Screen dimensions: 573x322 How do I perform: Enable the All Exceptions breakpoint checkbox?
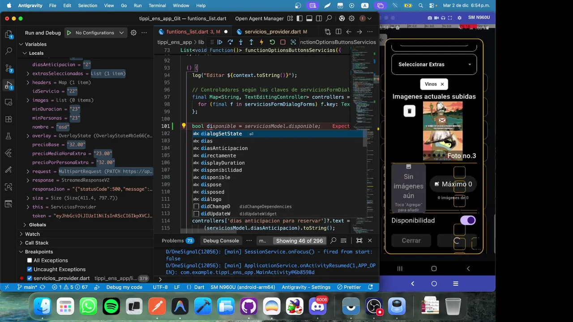click(30, 260)
